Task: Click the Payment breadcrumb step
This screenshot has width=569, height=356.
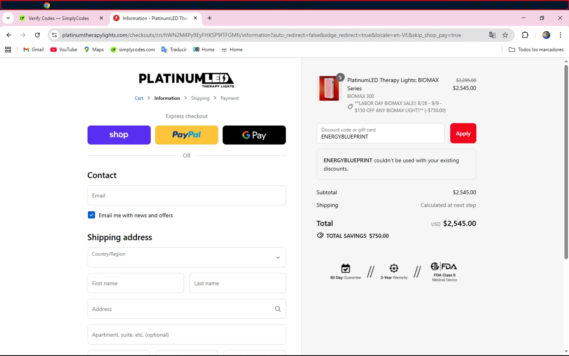Action: [229, 98]
